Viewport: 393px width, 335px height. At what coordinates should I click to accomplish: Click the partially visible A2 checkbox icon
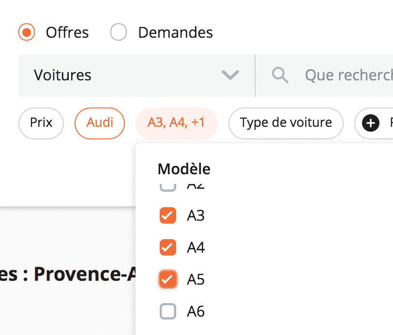click(x=167, y=185)
